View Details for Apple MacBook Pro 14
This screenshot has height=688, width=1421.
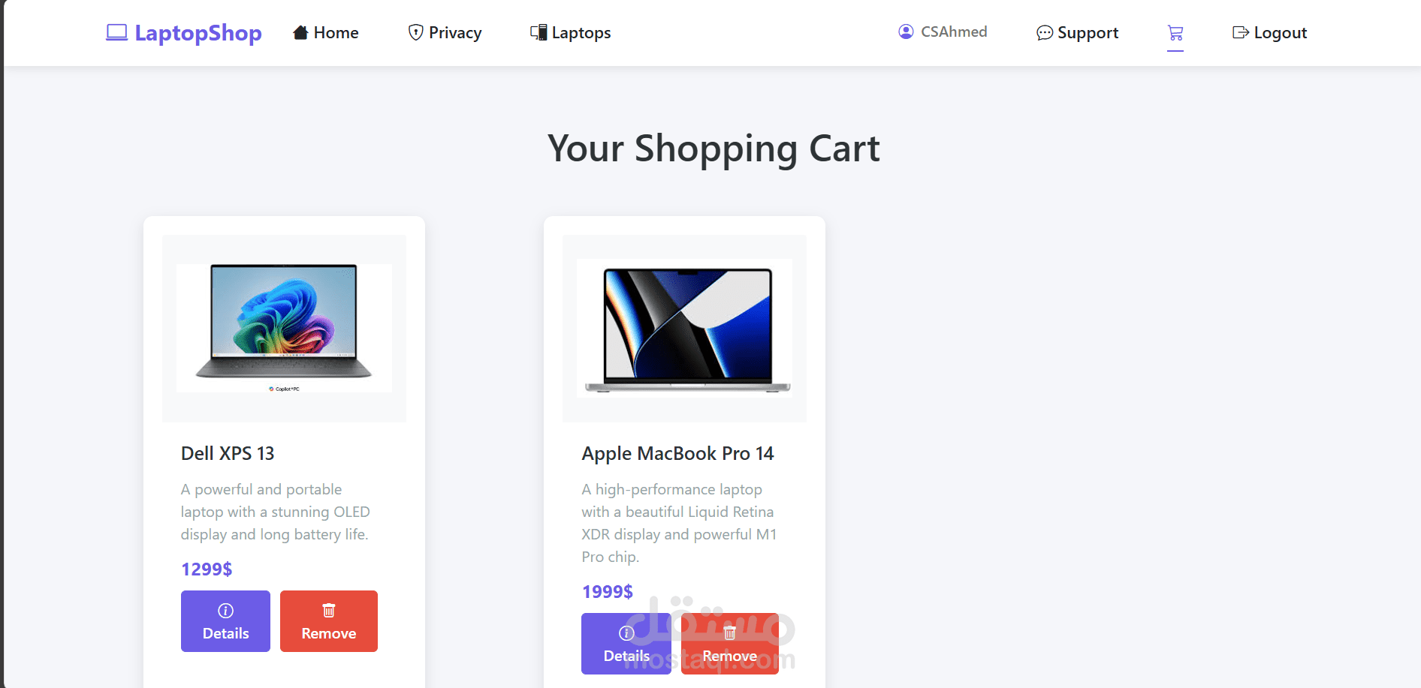(x=626, y=644)
